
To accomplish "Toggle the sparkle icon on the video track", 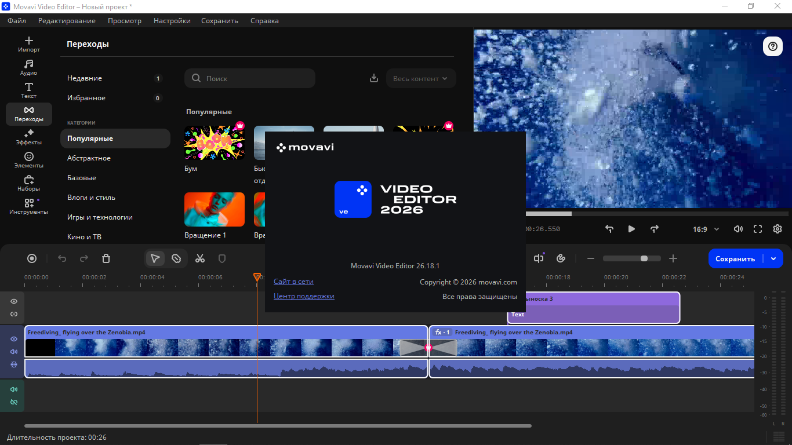I will pyautogui.click(x=14, y=364).
